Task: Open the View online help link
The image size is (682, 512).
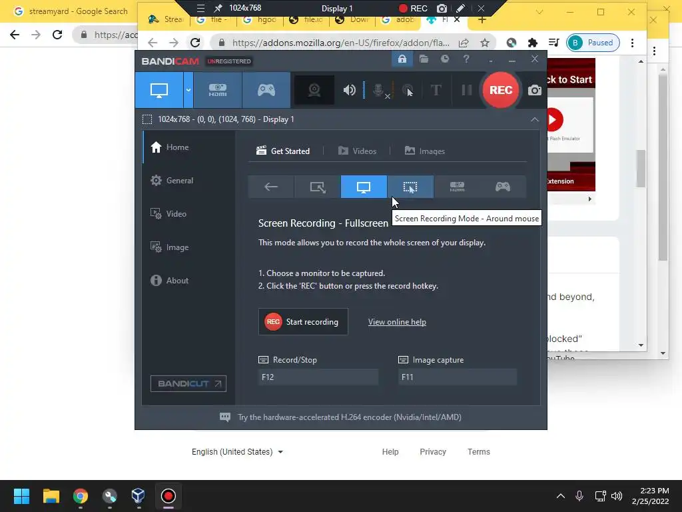Action: click(x=397, y=322)
